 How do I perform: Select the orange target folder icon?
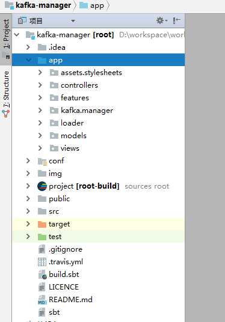point(42,224)
